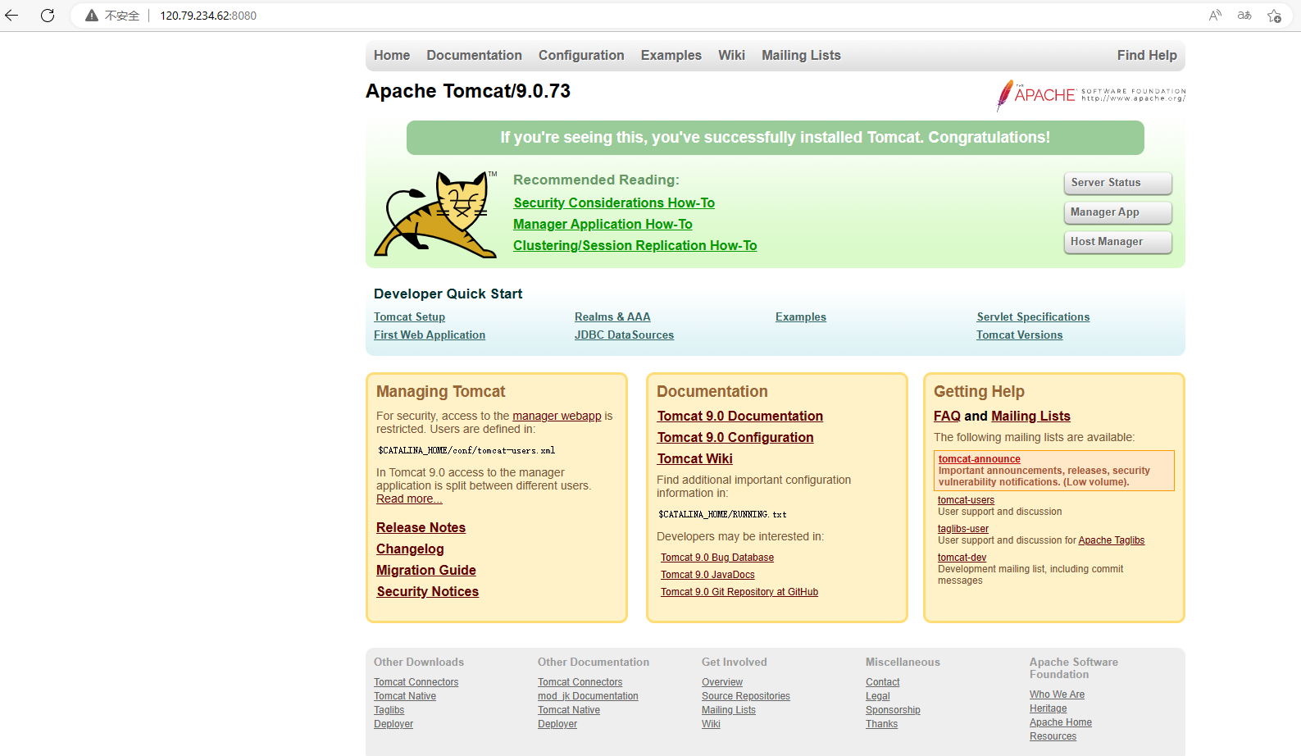Open Tomcat Connectors under Other Downloads
Viewport: 1301px width, 756px height.
tap(416, 682)
